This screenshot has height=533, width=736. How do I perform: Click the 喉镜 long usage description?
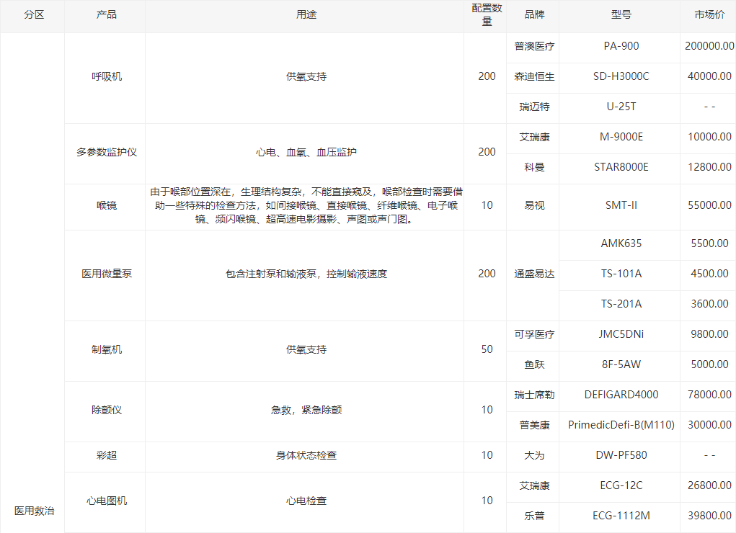(x=306, y=205)
